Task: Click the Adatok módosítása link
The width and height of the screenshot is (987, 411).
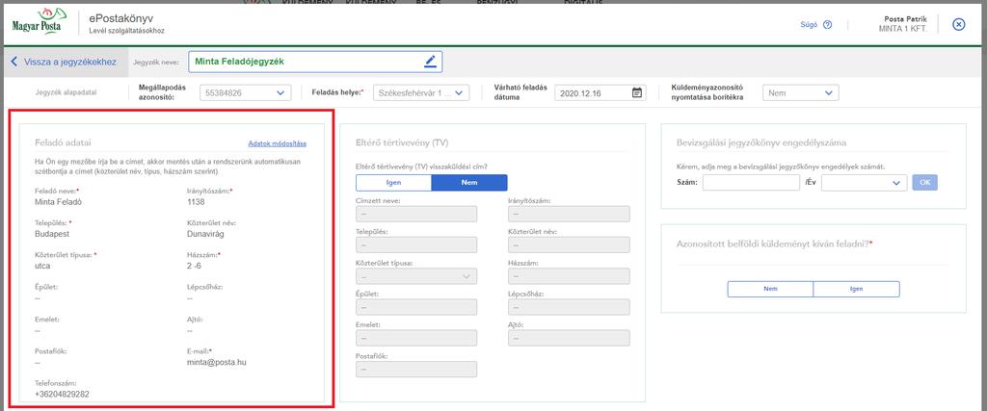Action: [x=277, y=143]
